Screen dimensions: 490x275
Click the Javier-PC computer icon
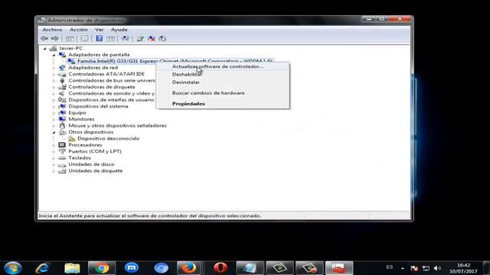point(53,48)
